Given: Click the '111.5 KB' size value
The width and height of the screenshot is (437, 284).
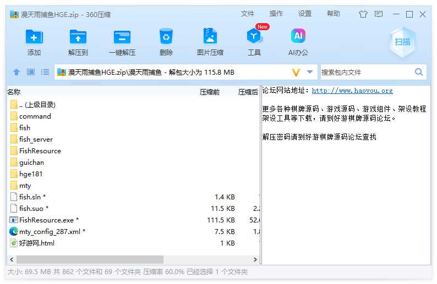Looking at the screenshot, I should [x=221, y=220].
